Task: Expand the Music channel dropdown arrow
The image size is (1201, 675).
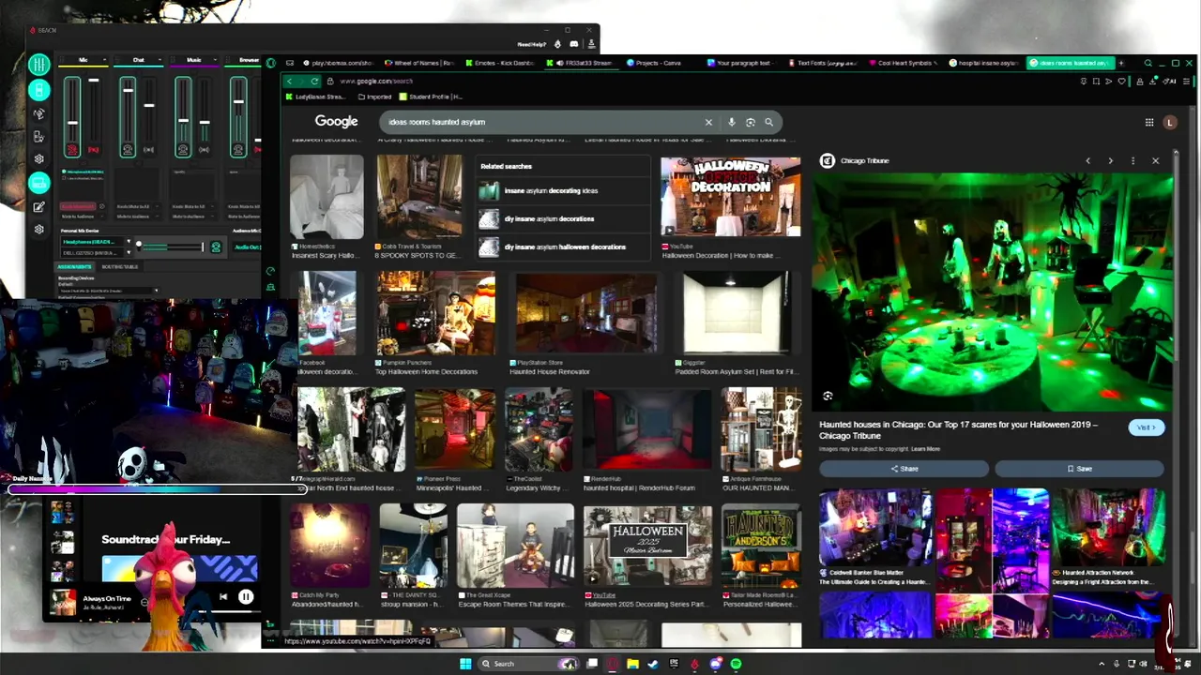Action: pyautogui.click(x=216, y=60)
